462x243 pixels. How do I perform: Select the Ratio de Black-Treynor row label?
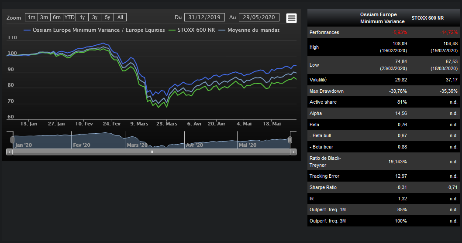[325, 162]
